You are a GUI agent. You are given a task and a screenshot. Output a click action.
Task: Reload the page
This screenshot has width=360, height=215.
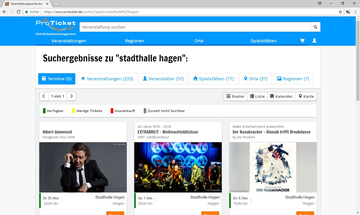[18, 12]
